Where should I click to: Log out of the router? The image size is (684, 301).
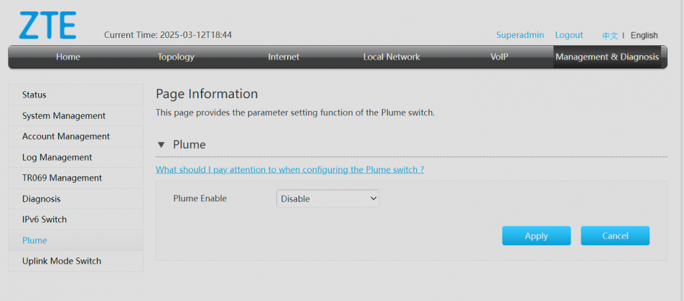pos(569,35)
